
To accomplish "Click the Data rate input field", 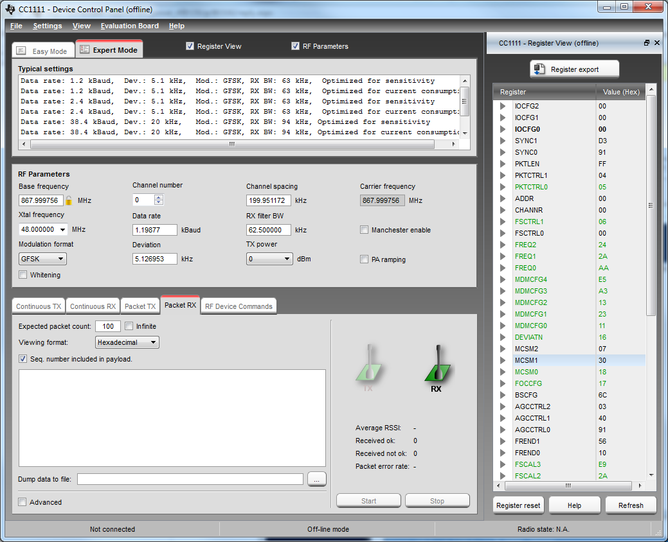I will 155,230.
